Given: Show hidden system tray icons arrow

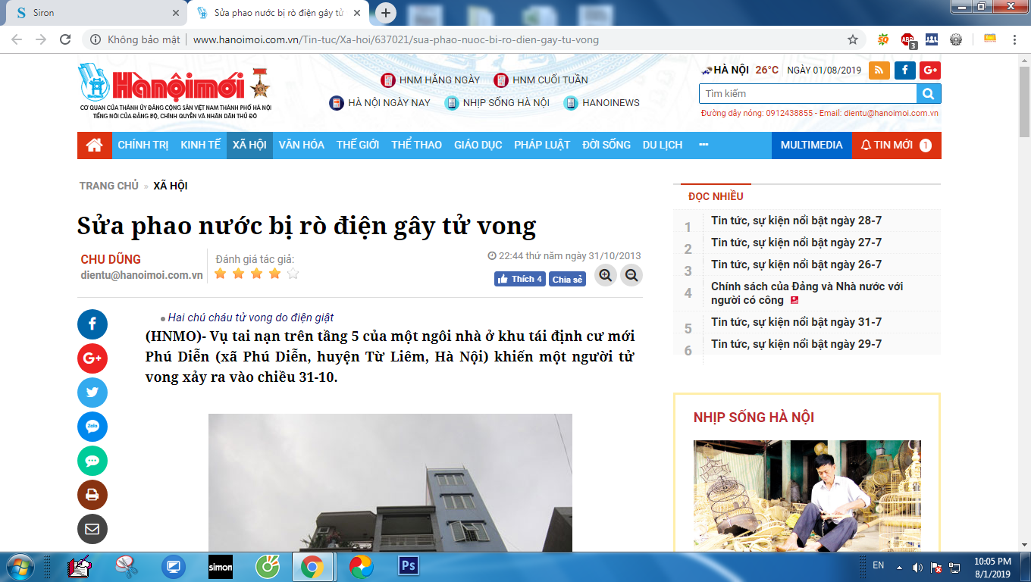Looking at the screenshot, I should pos(899,566).
